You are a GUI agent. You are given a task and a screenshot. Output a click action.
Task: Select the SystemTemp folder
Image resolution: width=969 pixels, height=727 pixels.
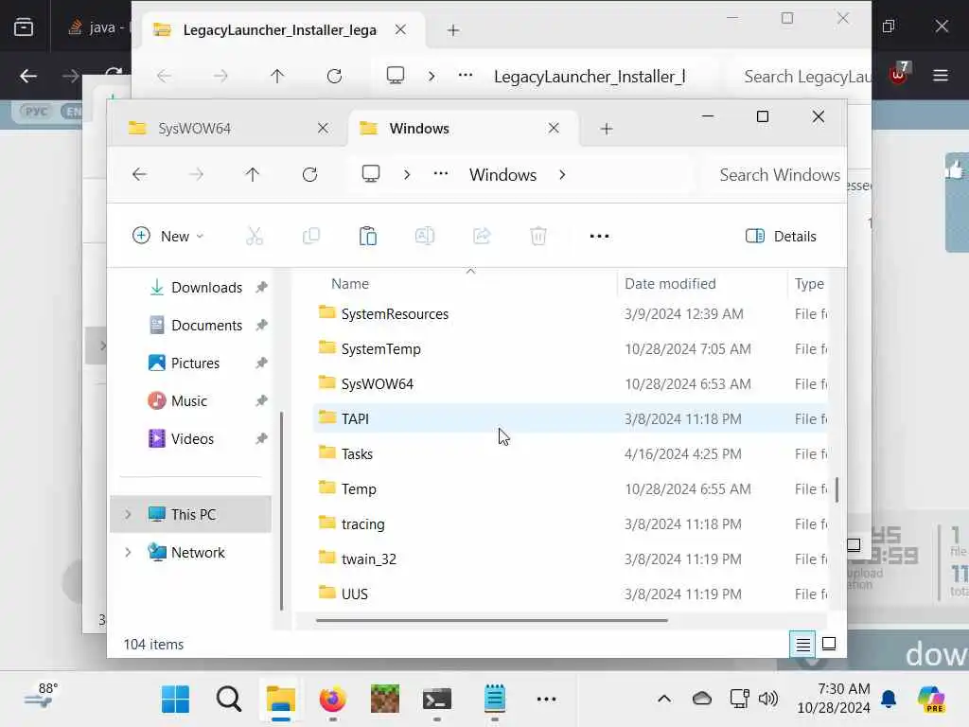tap(570, 348)
